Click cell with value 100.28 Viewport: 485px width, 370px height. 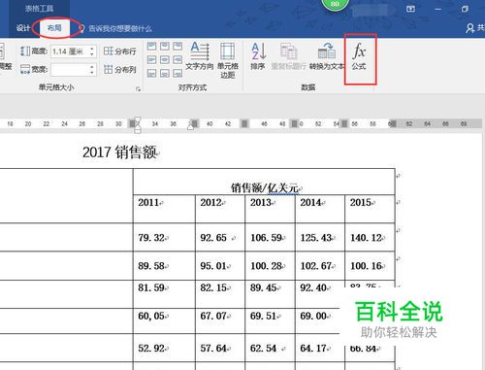[270, 266]
